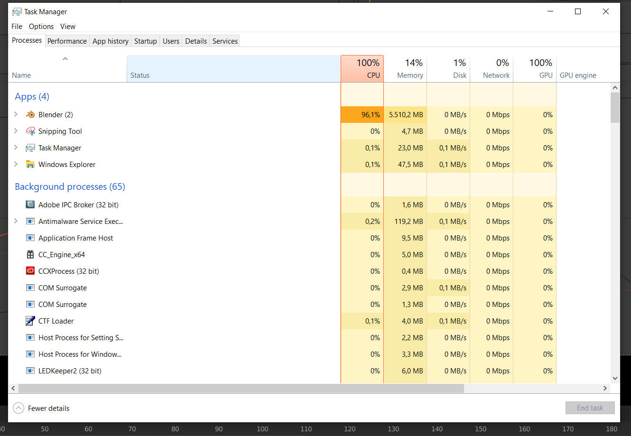The image size is (631, 436).
Task: Click Blender's 96,1% CPU cell
Action: 362,115
